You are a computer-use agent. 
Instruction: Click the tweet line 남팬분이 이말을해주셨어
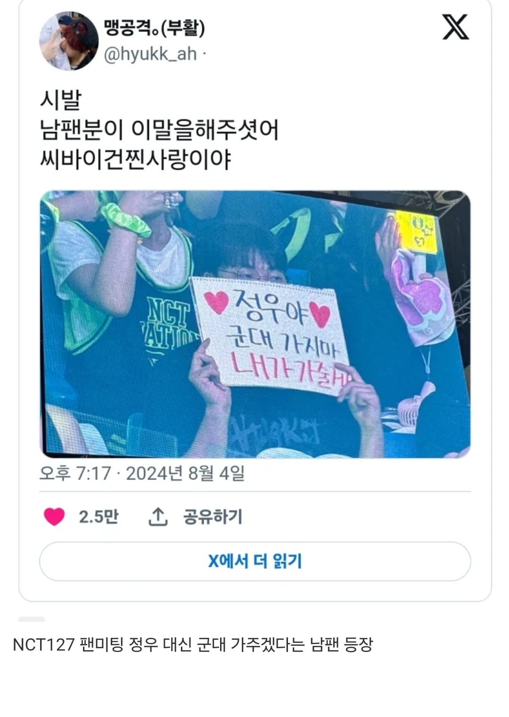(159, 130)
